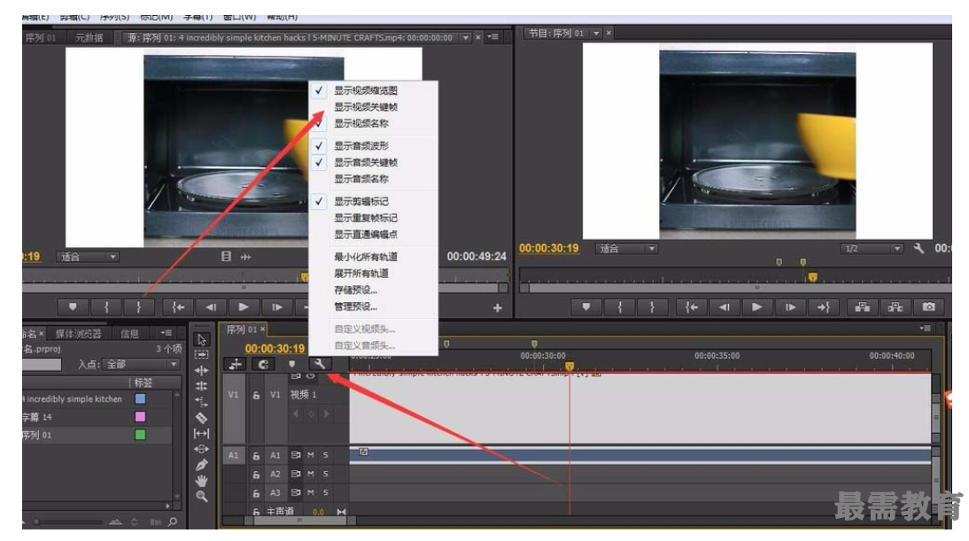
Task: Add marker in source monitor
Action: pyautogui.click(x=73, y=307)
